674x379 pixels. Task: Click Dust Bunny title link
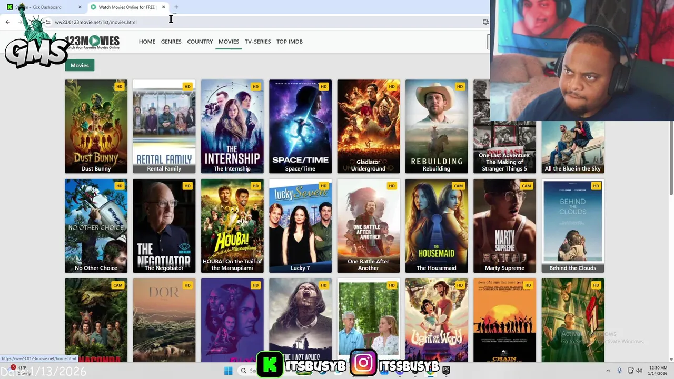(96, 168)
